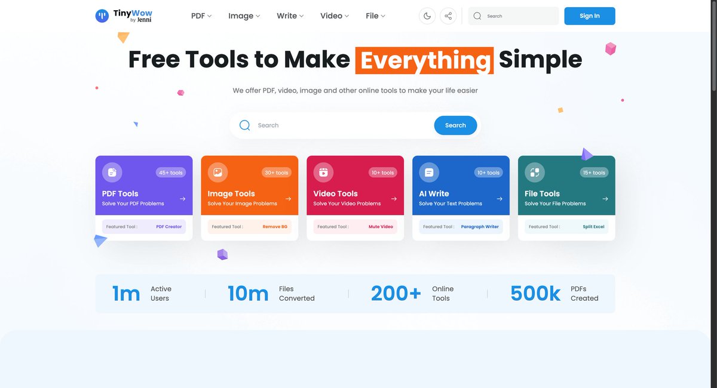Click the magnifier icon in main search bar
717x388 pixels.
click(244, 125)
